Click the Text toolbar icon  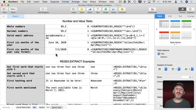(98, 9)
